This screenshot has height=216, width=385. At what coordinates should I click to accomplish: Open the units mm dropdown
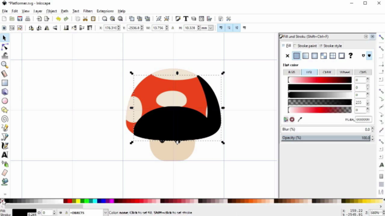[211, 28]
